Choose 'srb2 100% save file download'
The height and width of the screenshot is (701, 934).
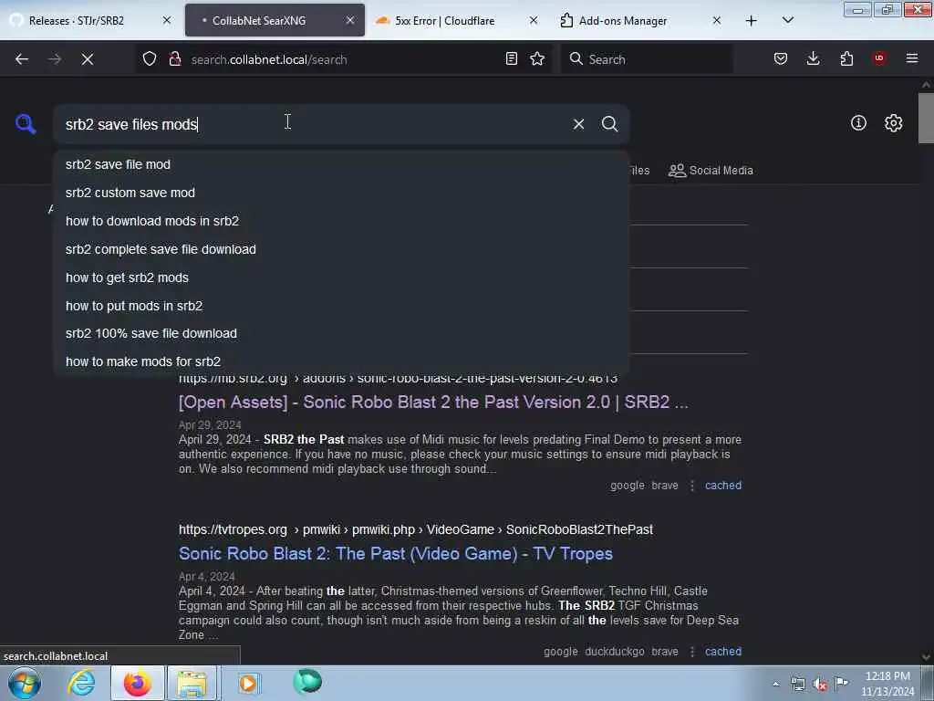pos(341,333)
